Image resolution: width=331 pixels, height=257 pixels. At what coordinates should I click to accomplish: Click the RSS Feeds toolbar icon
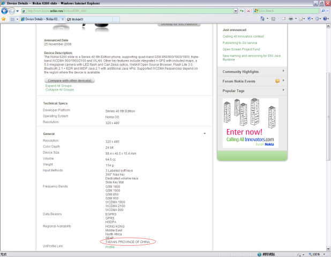tap(273, 19)
